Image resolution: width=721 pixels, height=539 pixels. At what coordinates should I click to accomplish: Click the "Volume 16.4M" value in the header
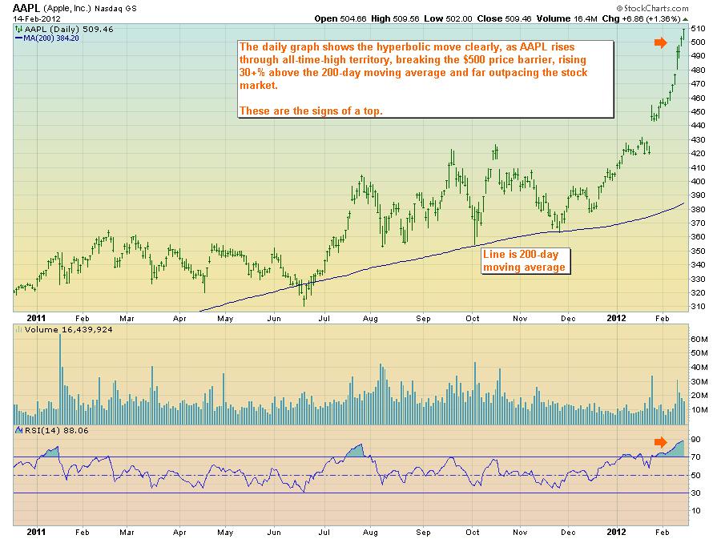click(566, 19)
